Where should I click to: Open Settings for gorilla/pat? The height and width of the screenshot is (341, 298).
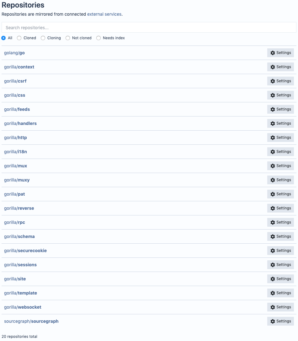tap(280, 194)
